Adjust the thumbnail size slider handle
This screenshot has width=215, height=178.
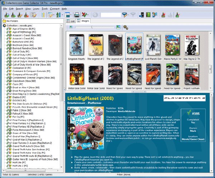[x=92, y=27]
